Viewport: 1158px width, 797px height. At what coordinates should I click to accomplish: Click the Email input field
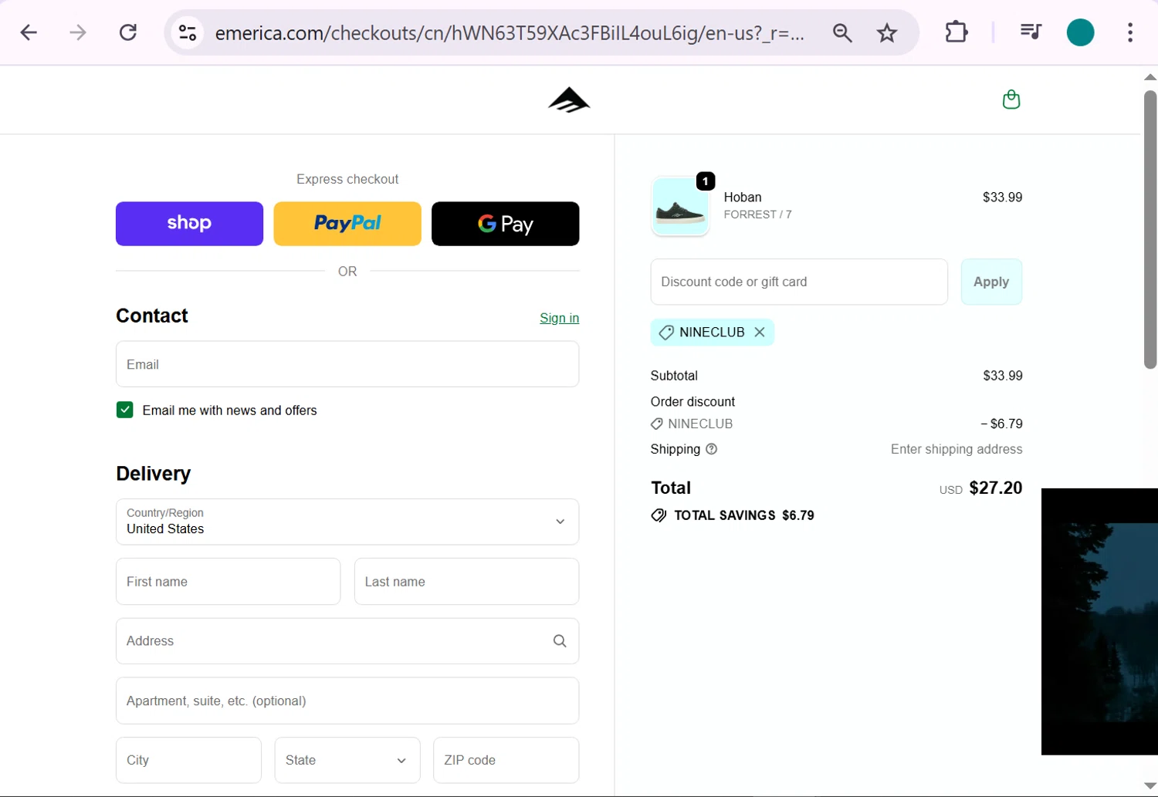coord(347,364)
